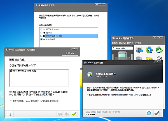Click the PC Suite logo in About banner
Viewport: 168px width, 121px height.
(90, 75)
